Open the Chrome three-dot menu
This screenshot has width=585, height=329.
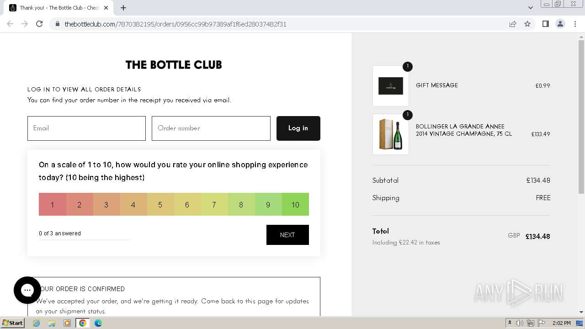tap(575, 24)
